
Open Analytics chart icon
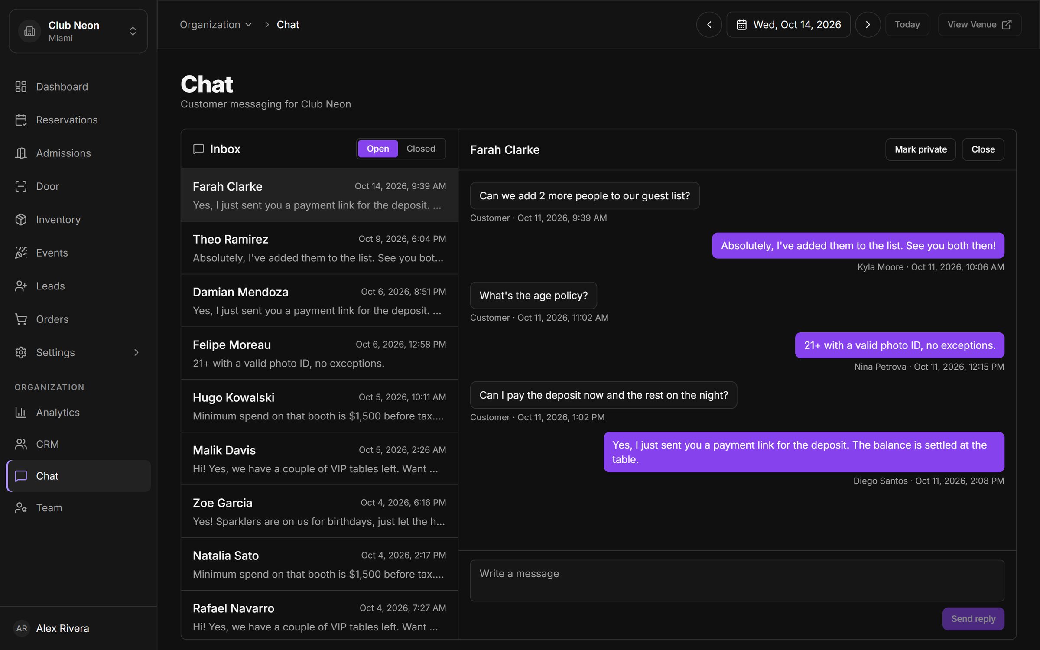pyautogui.click(x=21, y=413)
